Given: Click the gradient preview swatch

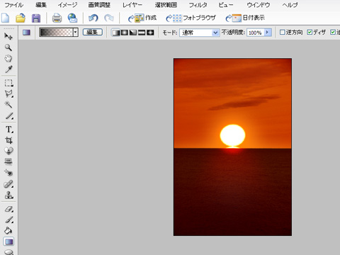Looking at the screenshot, I should (x=56, y=33).
